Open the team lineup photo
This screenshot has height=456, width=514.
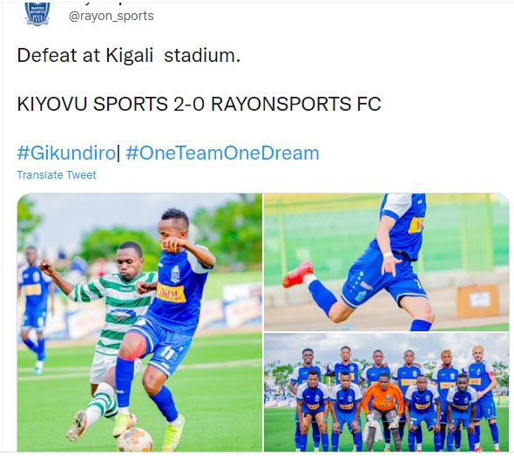(387, 392)
